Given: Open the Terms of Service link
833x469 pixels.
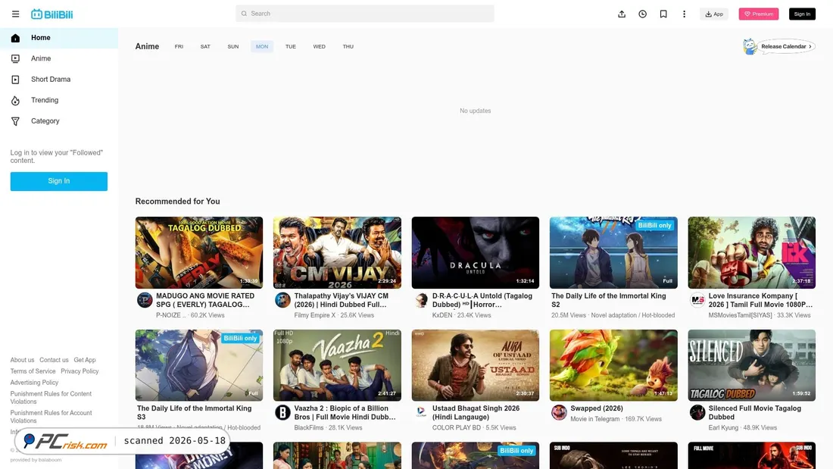Looking at the screenshot, I should tap(33, 371).
